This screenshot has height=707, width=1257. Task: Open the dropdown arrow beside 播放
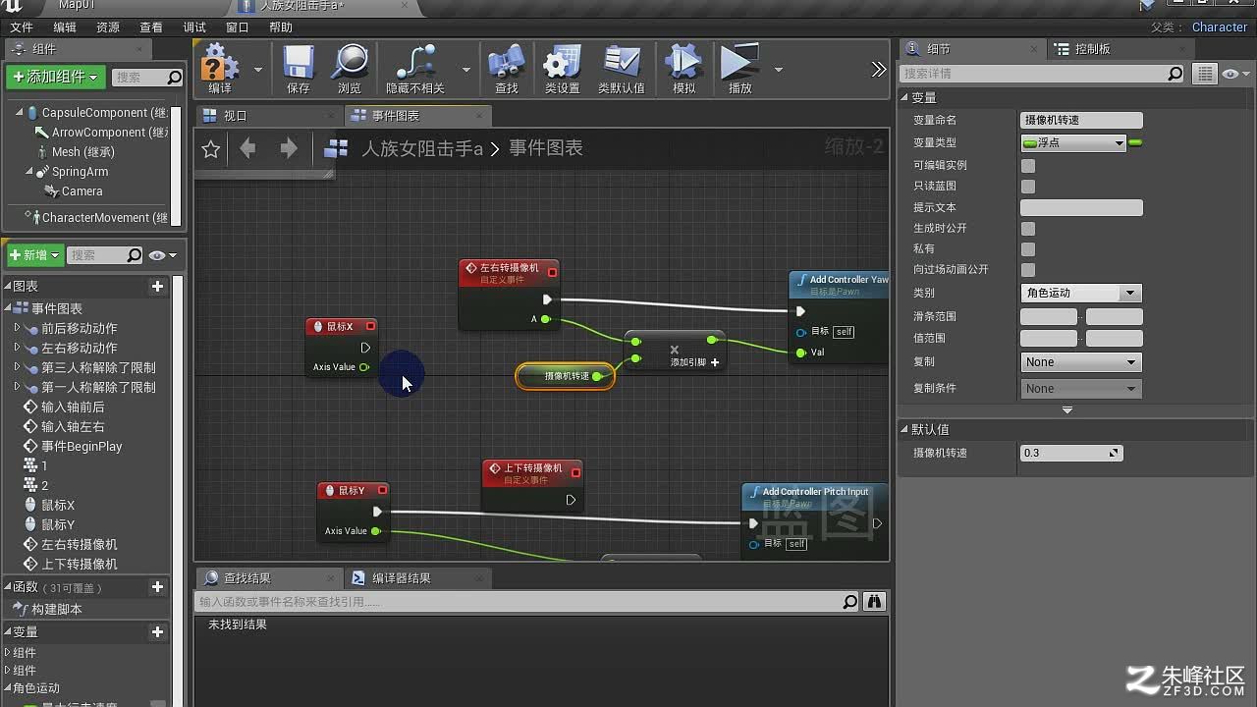pyautogui.click(x=778, y=70)
